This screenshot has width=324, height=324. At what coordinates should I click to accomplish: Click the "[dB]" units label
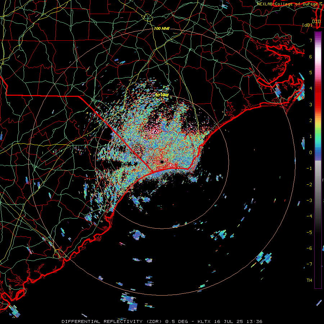(x=307, y=25)
